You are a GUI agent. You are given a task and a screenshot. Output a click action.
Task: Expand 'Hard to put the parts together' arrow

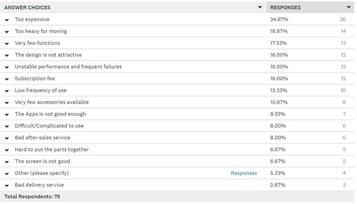click(x=7, y=150)
